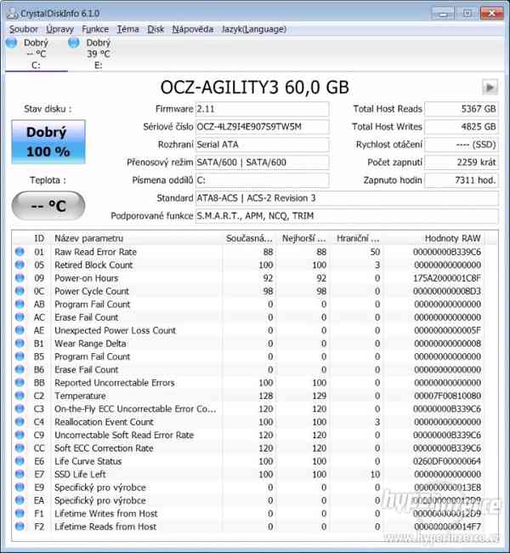Click the Standard field ATA8-ACS | ACS-2 Revision 3

tap(347, 198)
